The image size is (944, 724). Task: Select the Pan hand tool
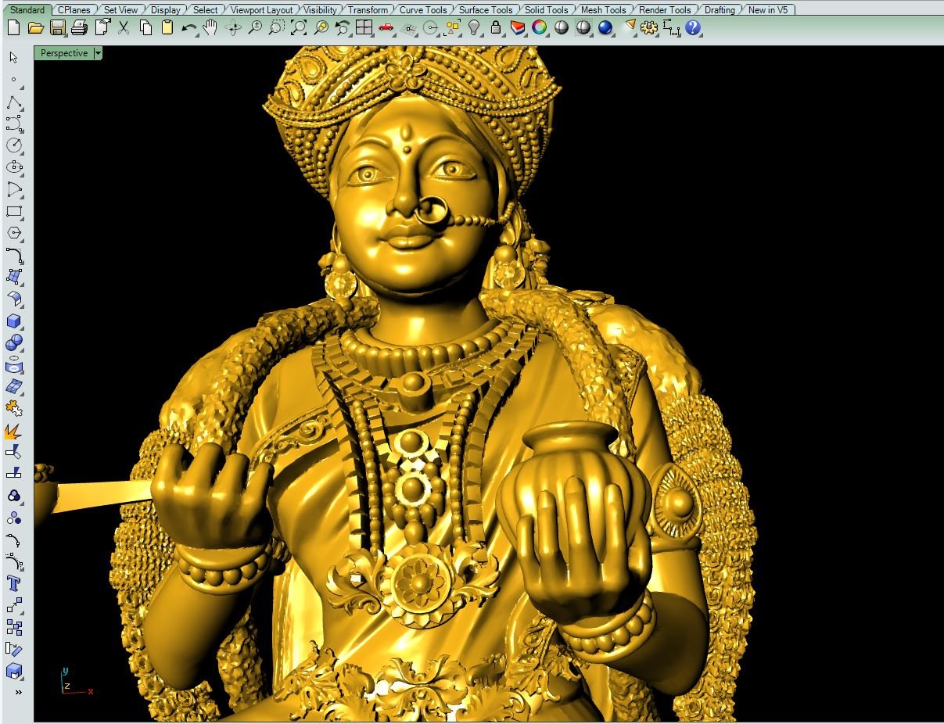click(x=210, y=28)
